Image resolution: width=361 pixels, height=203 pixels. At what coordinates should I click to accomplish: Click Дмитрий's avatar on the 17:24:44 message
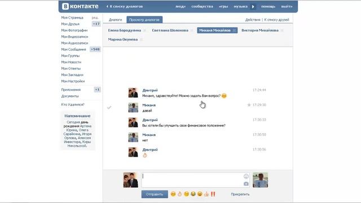pyautogui.click(x=133, y=92)
